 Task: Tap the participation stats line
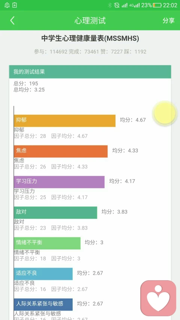coord(90,52)
